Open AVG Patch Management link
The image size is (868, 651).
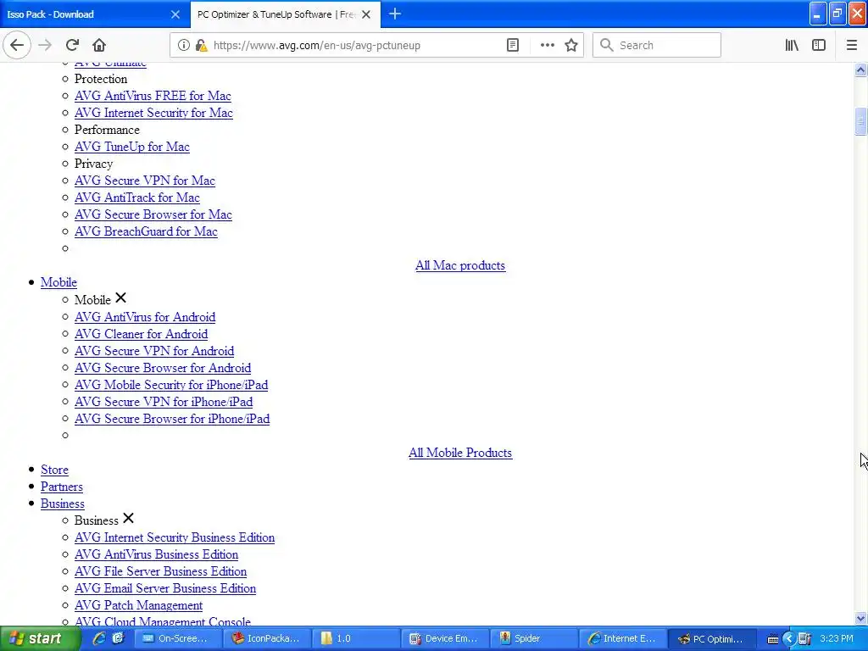(138, 605)
